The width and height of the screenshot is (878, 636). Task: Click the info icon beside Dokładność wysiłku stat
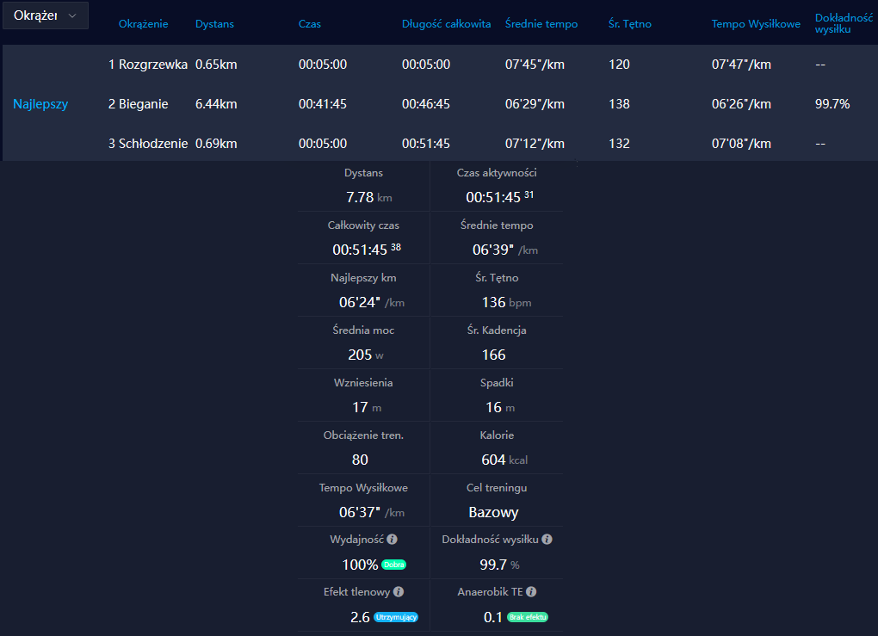[x=547, y=540]
